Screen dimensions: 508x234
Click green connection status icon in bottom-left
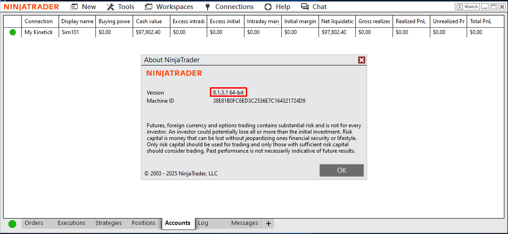(x=12, y=224)
